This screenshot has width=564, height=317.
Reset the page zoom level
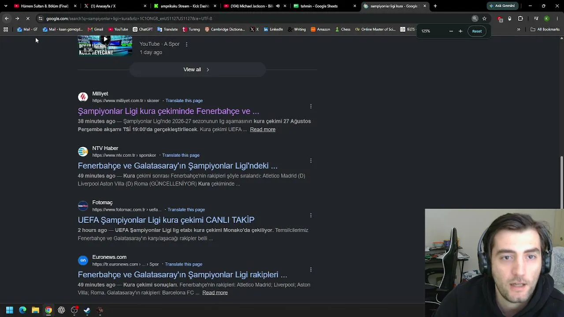pos(477,31)
